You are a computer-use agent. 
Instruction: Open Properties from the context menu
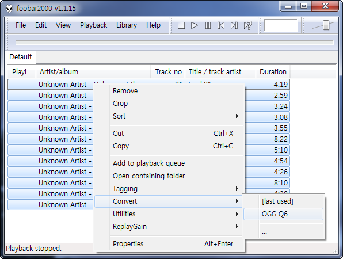click(169, 243)
